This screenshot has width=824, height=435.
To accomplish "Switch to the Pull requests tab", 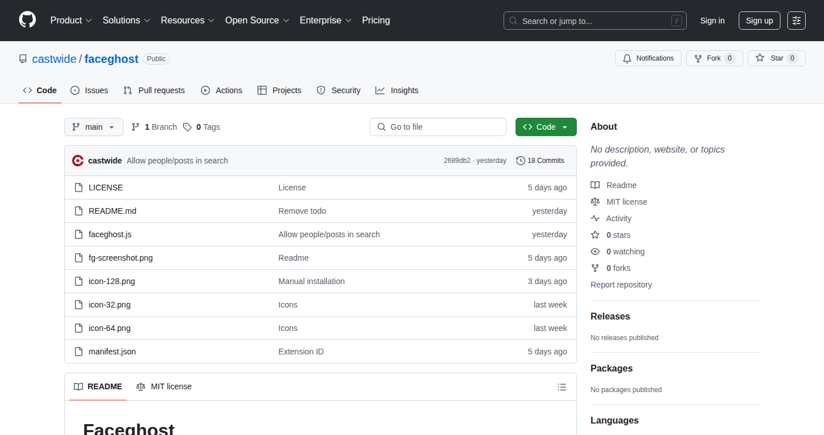I will pyautogui.click(x=154, y=90).
